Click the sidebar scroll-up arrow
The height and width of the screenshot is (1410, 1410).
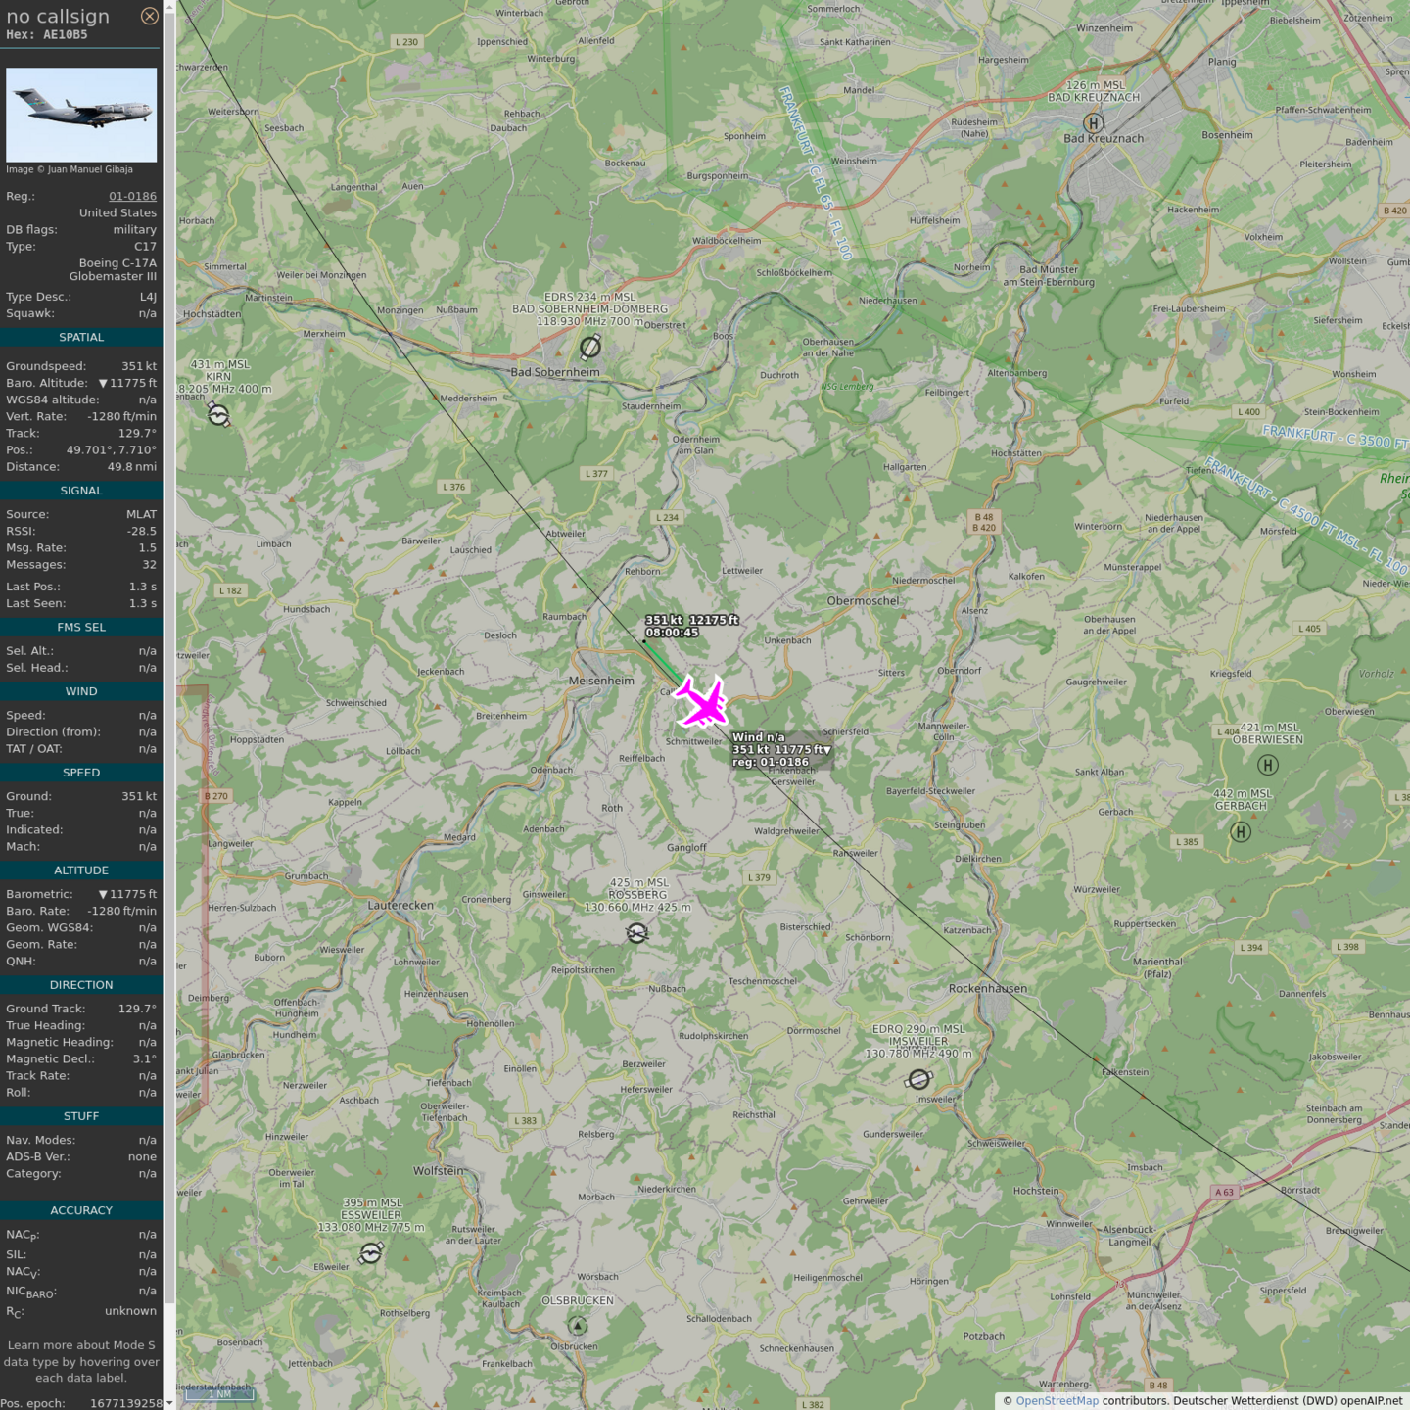(169, 7)
